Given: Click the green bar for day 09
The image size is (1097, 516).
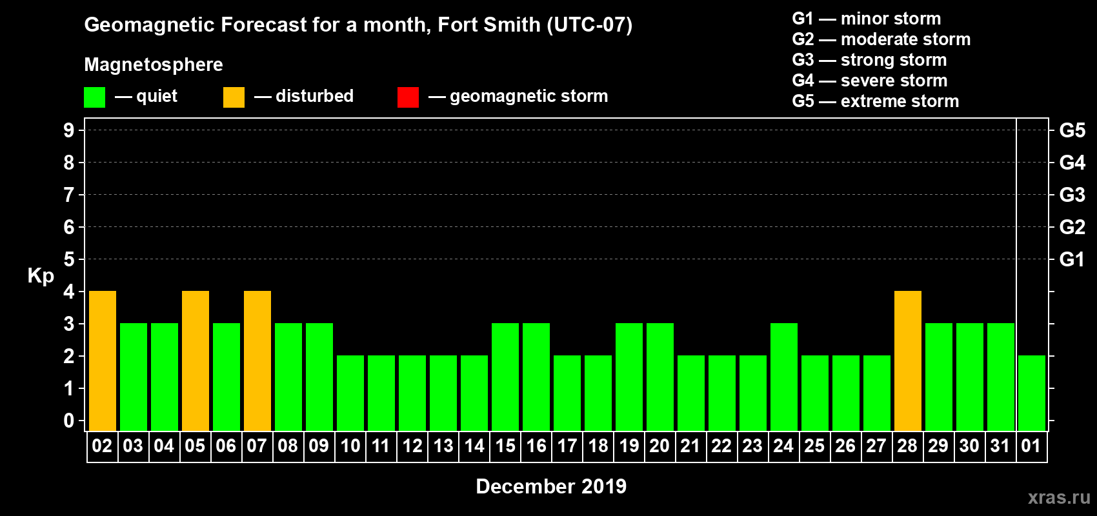Looking at the screenshot, I should point(319,377).
